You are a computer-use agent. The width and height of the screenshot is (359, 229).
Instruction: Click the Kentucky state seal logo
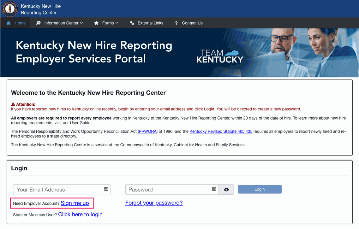point(9,9)
